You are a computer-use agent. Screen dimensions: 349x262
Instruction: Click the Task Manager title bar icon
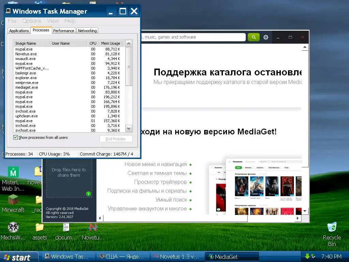click(x=8, y=11)
